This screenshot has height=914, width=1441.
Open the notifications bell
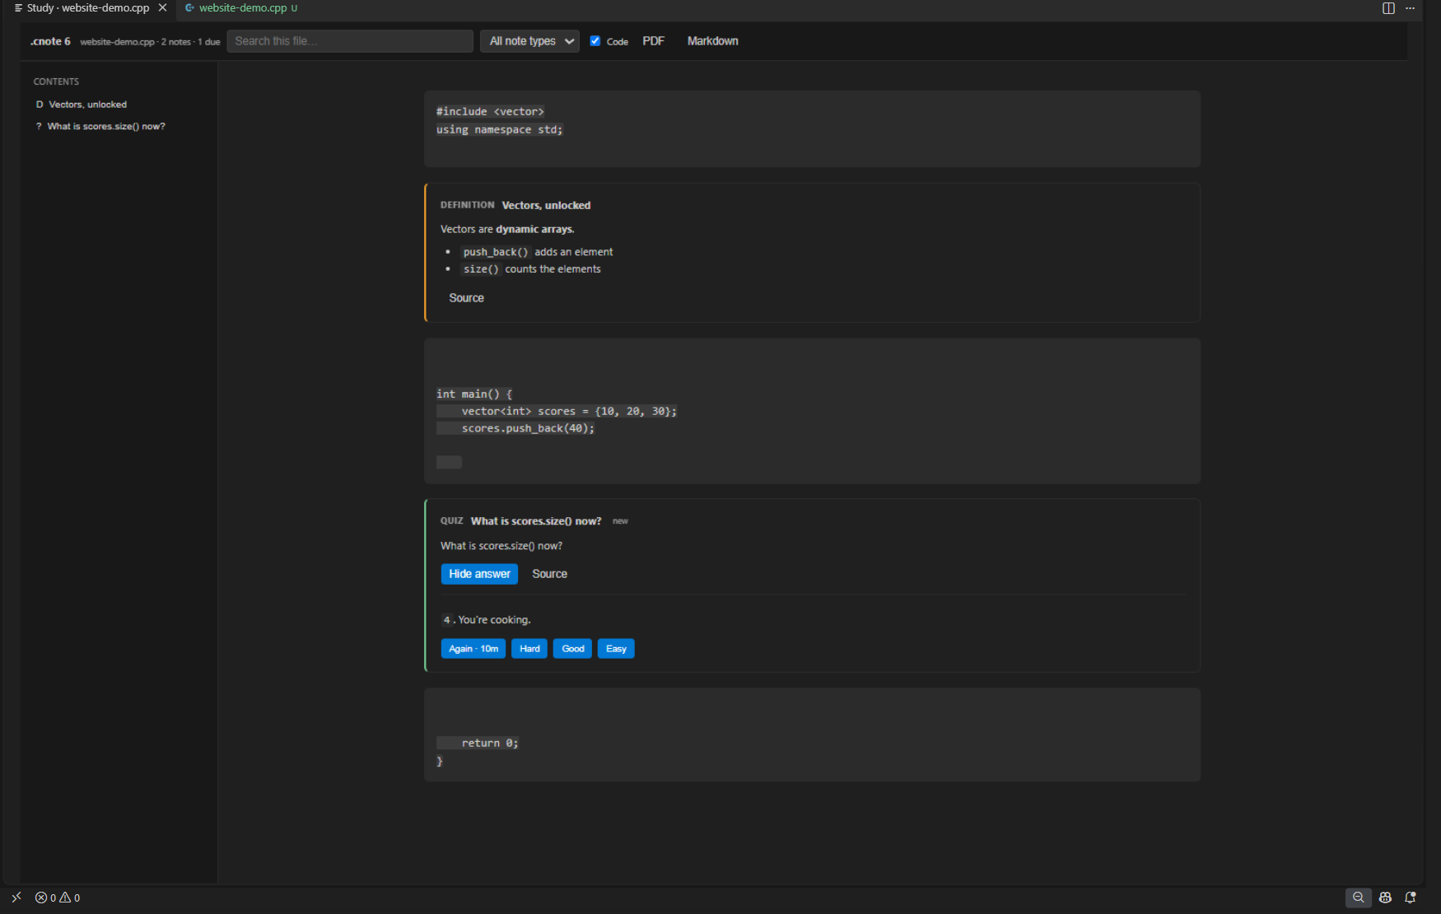pyautogui.click(x=1411, y=898)
